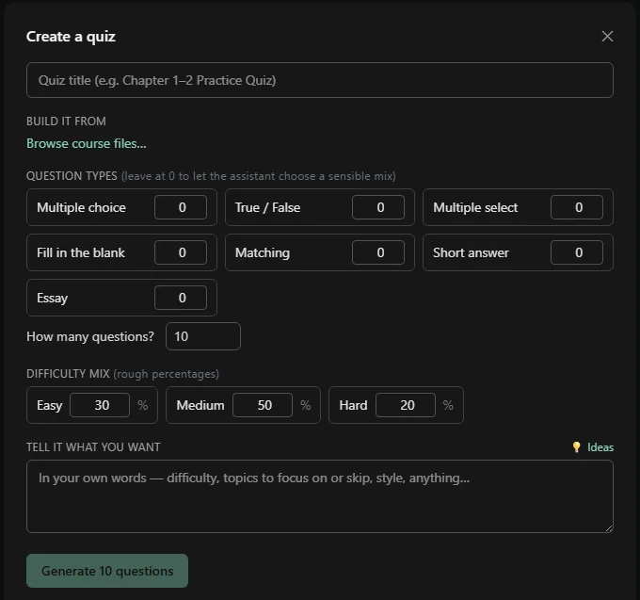Select the True / False count field
The width and height of the screenshot is (640, 600).
pos(378,207)
